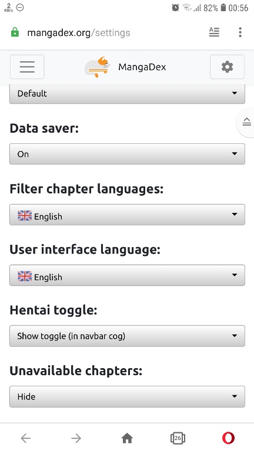The height and width of the screenshot is (453, 254).
Task: Tap the MangaDex cat logo
Action: coord(98,67)
